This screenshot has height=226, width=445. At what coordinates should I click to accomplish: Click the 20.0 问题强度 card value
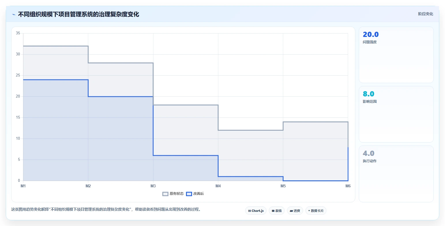pyautogui.click(x=371, y=35)
